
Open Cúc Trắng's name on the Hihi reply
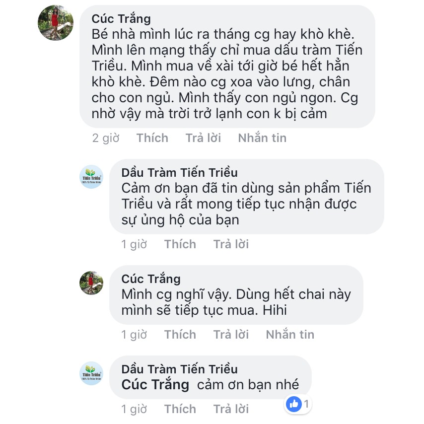151,279
